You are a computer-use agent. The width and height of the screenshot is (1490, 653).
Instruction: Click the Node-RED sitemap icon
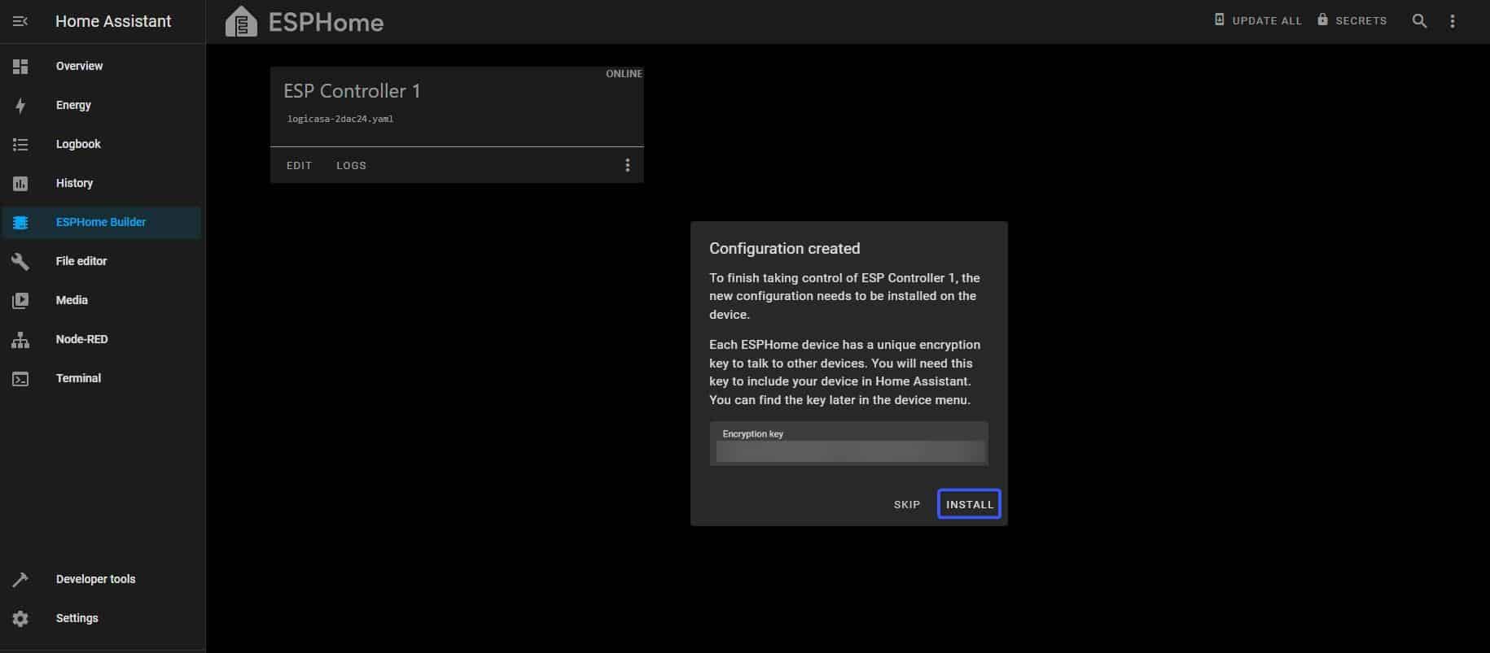20,340
